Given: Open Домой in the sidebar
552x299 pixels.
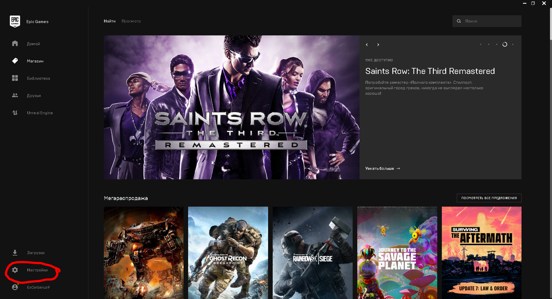Looking at the screenshot, I should tap(33, 44).
